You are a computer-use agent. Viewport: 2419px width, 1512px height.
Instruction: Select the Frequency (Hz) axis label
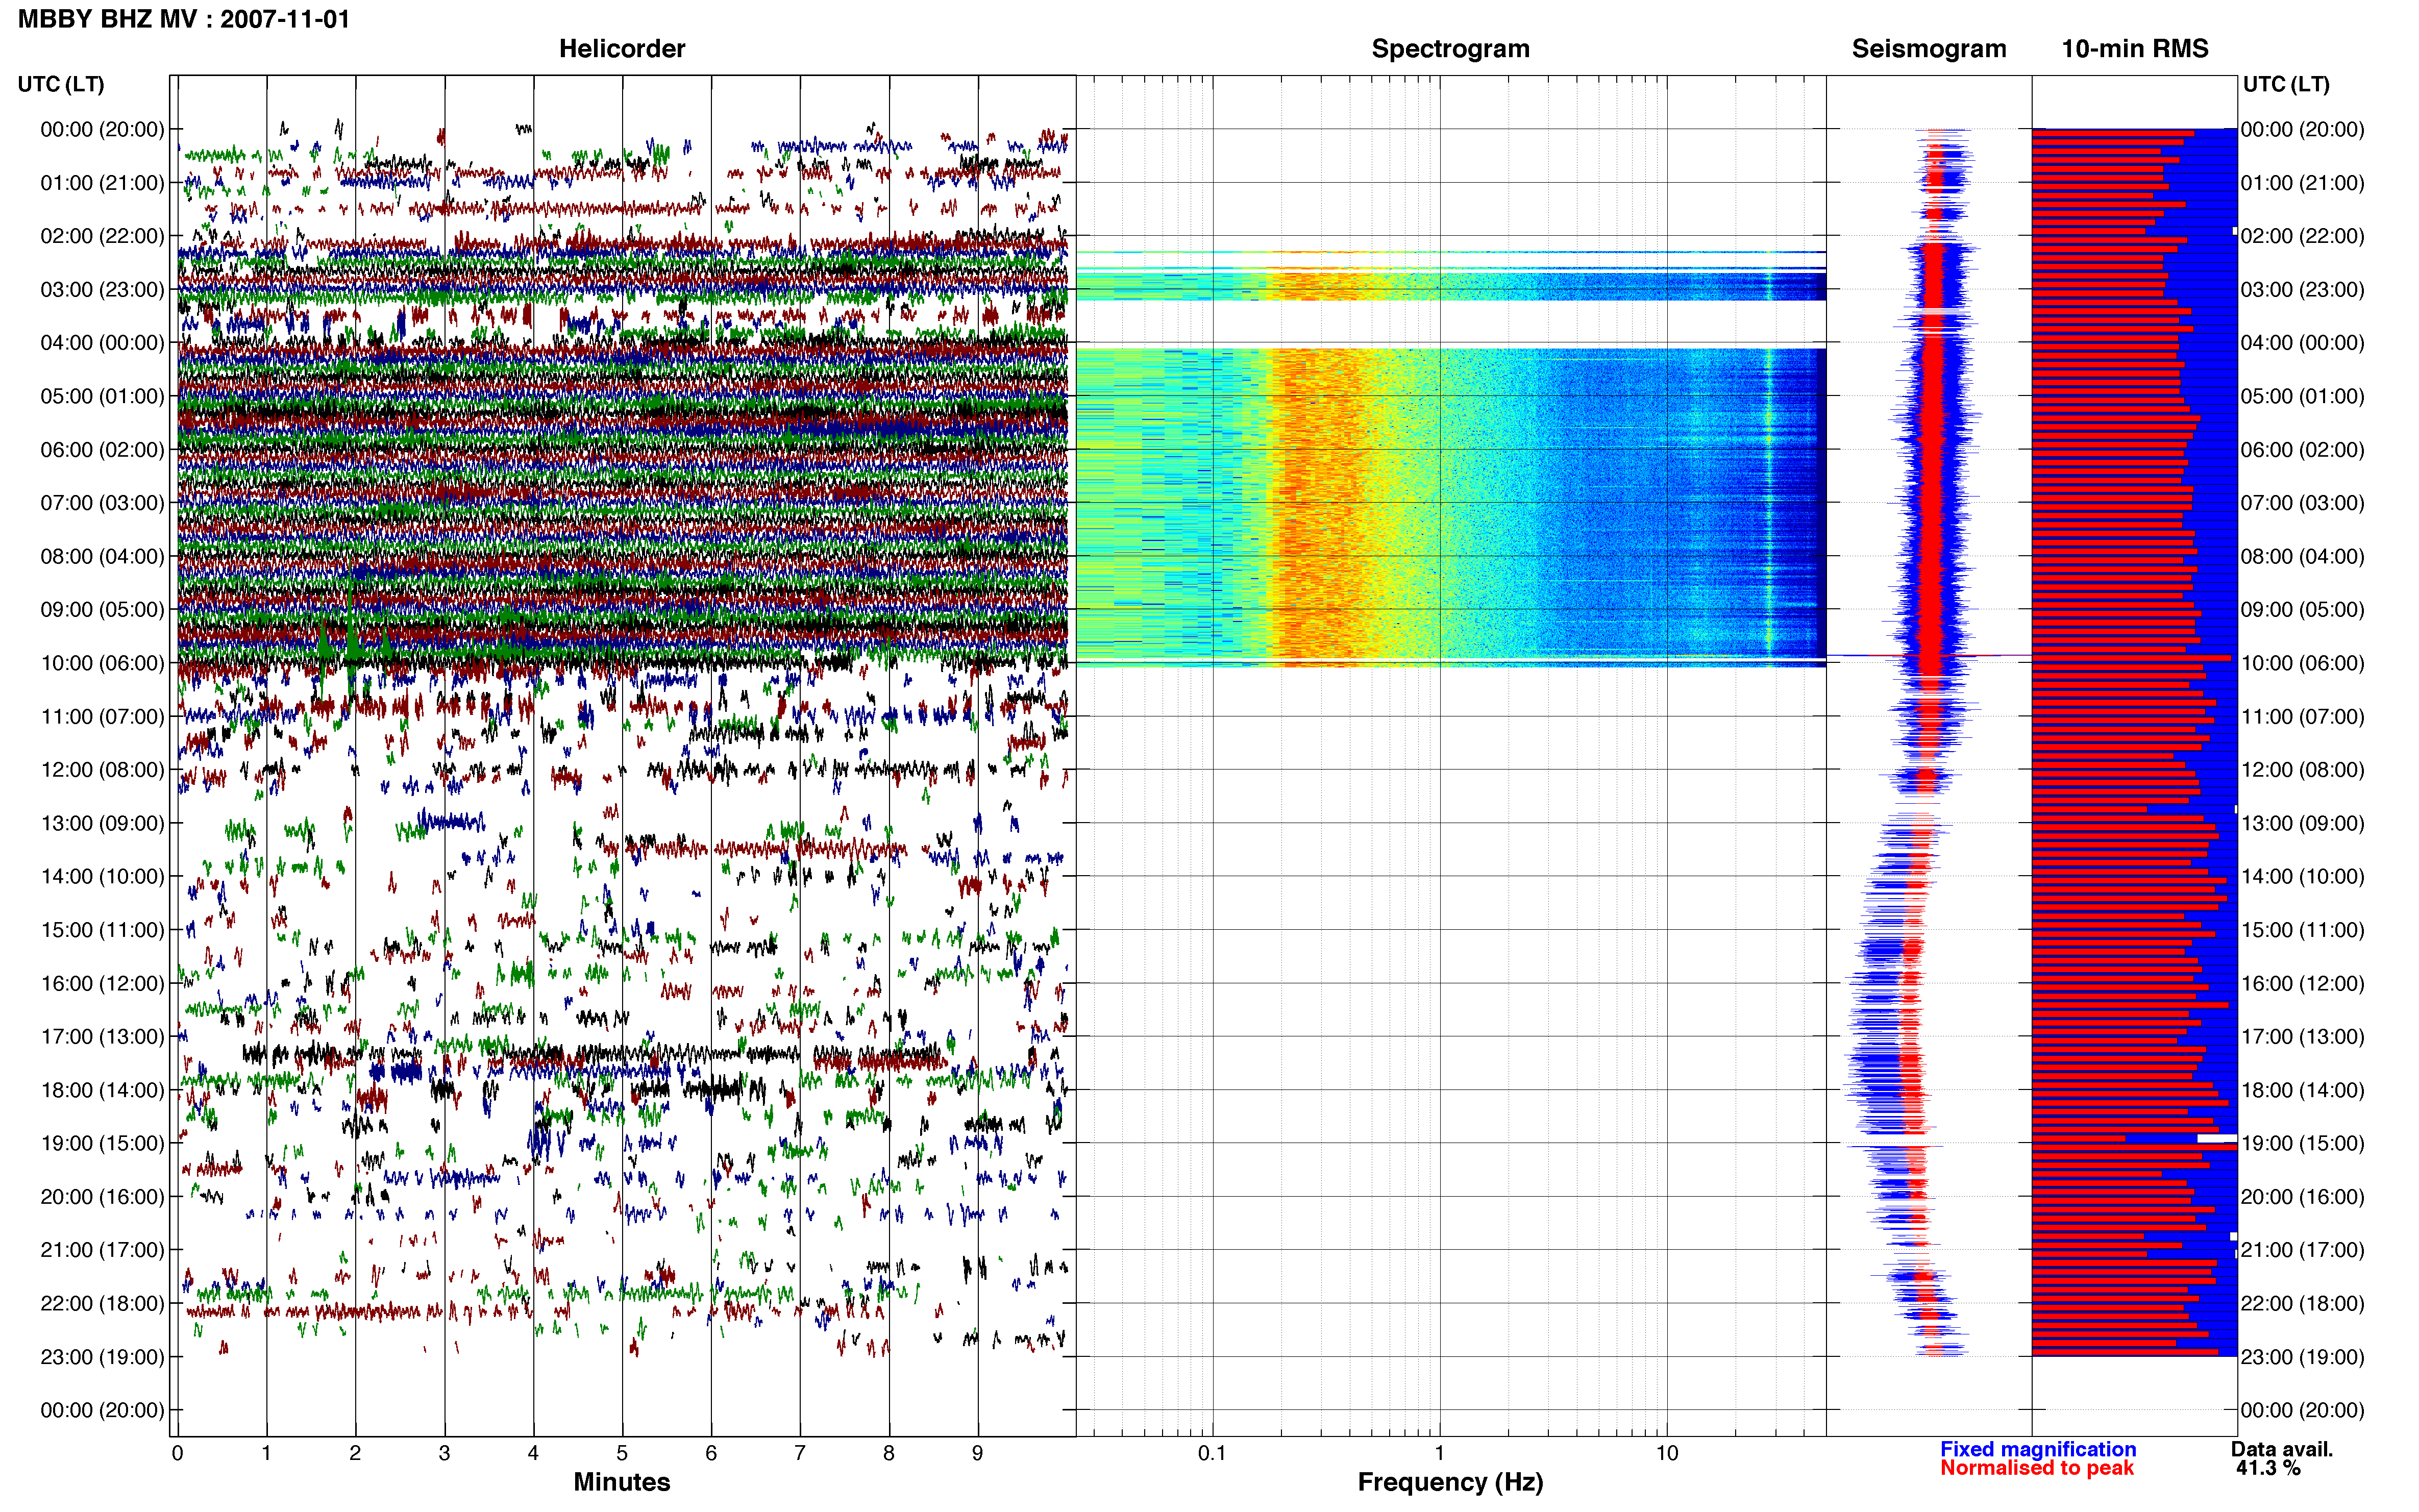1450,1482
